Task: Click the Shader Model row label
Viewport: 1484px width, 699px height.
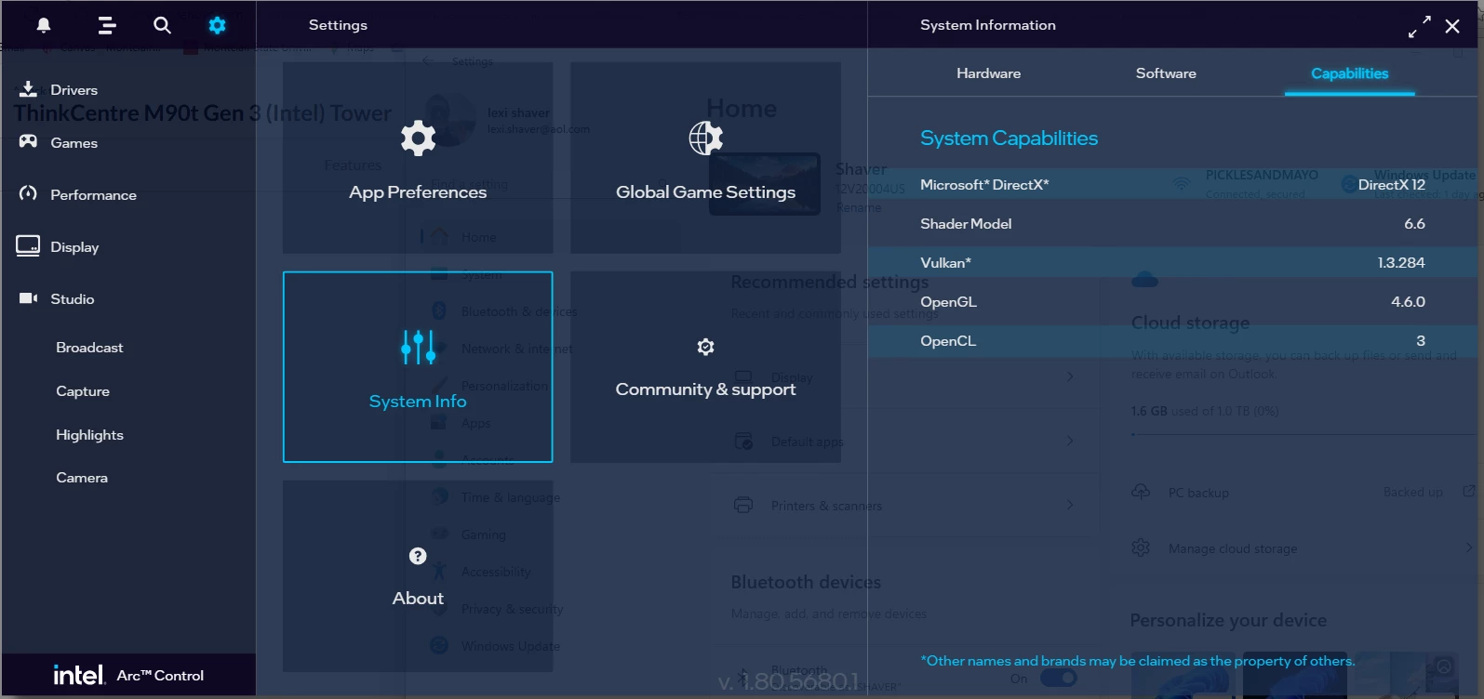Action: (966, 224)
